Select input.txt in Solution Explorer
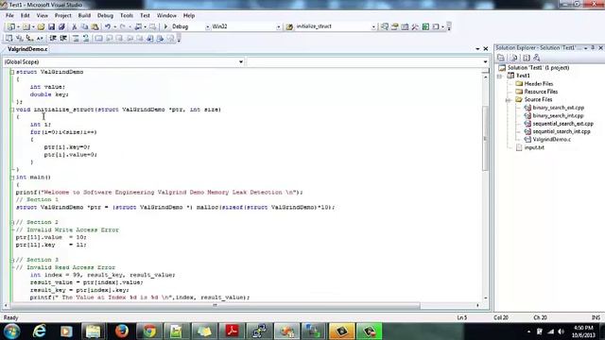The image size is (605, 340). click(534, 147)
